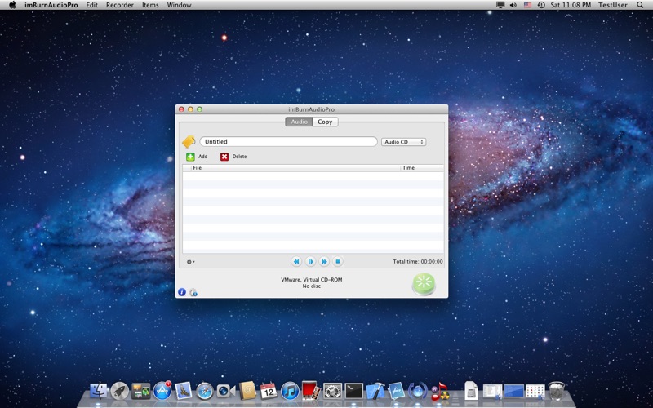653x408 pixels.
Task: Click the green Burn disc button
Action: [x=424, y=284]
